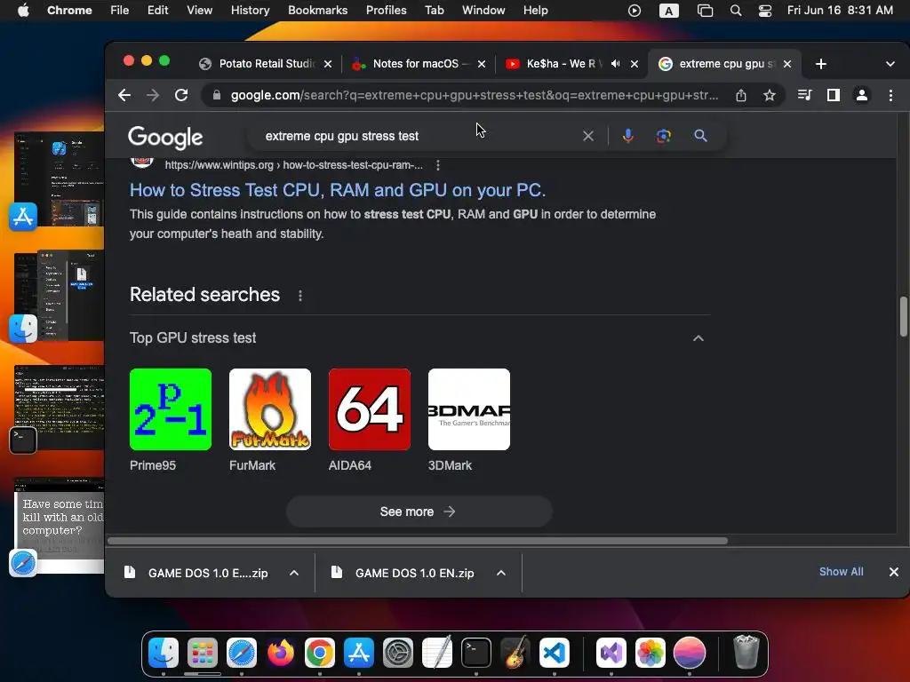Open Spotlight search in menu bar
910x682 pixels.
click(735, 11)
